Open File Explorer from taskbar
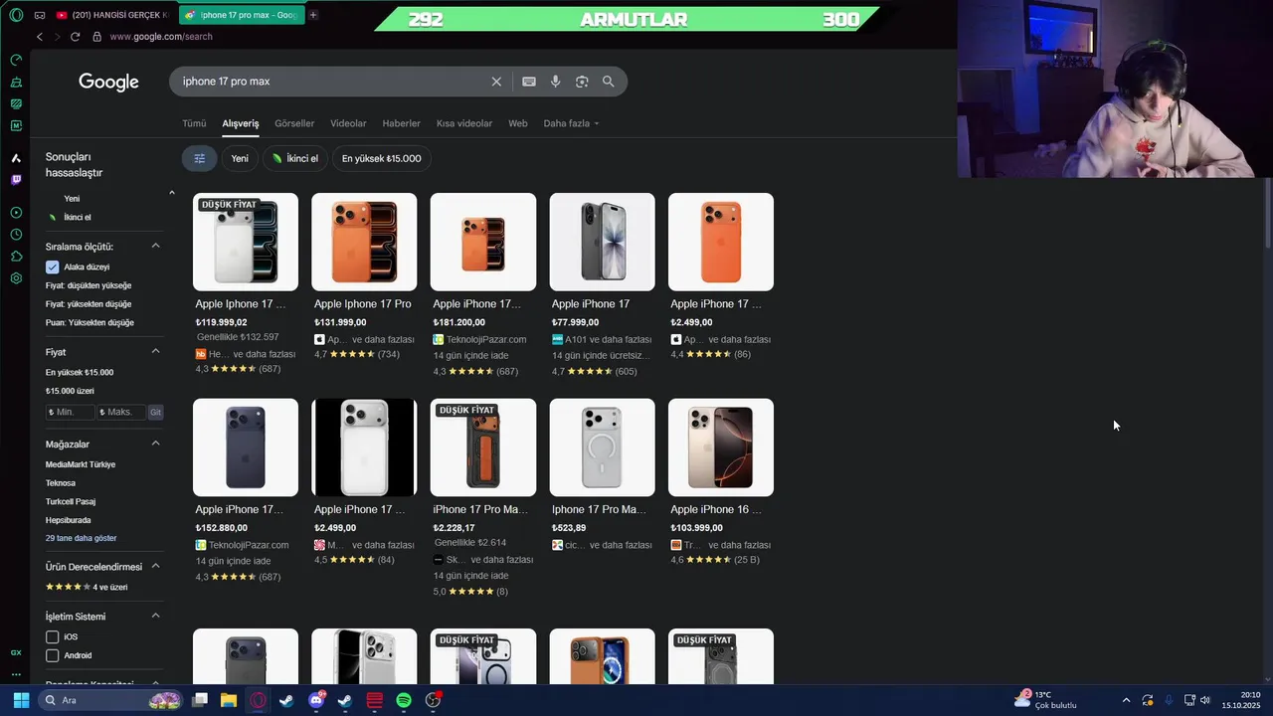Image resolution: width=1273 pixels, height=716 pixels. point(229,700)
